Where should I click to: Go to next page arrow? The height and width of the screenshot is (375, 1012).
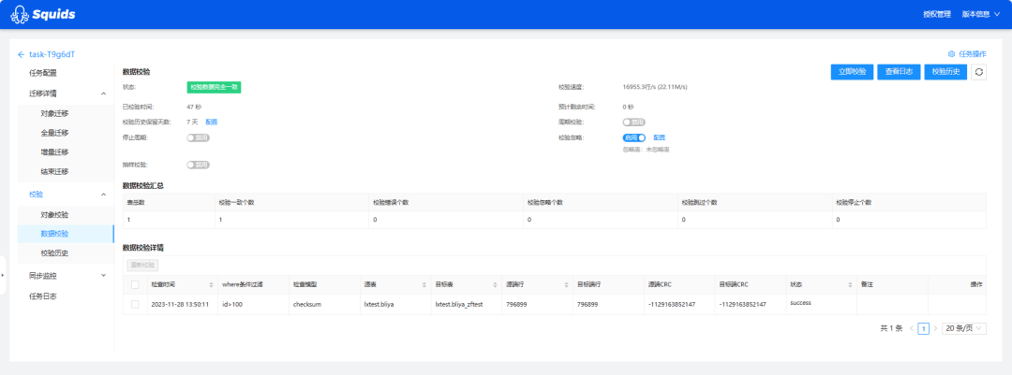(935, 328)
